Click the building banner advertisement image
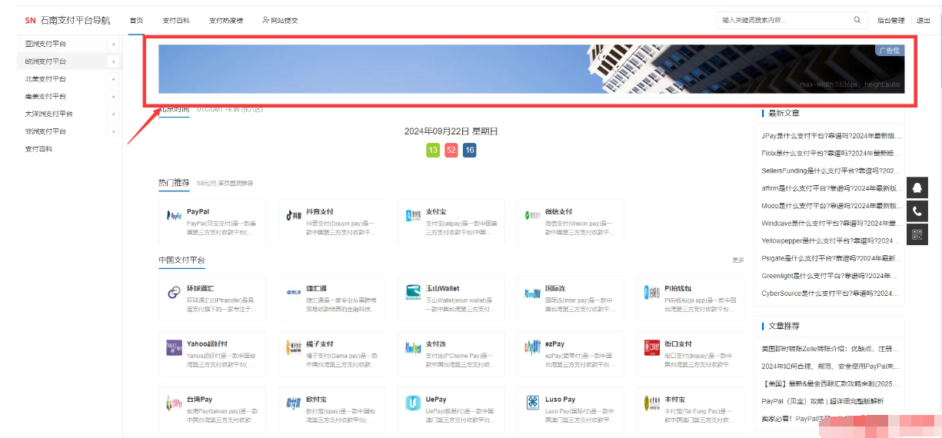 [x=529, y=68]
